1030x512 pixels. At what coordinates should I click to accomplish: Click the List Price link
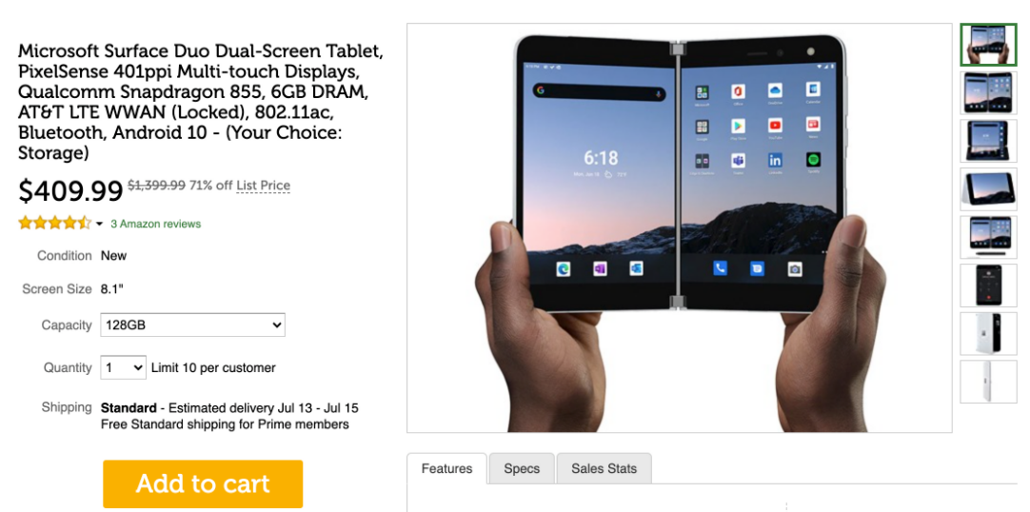pos(263,186)
